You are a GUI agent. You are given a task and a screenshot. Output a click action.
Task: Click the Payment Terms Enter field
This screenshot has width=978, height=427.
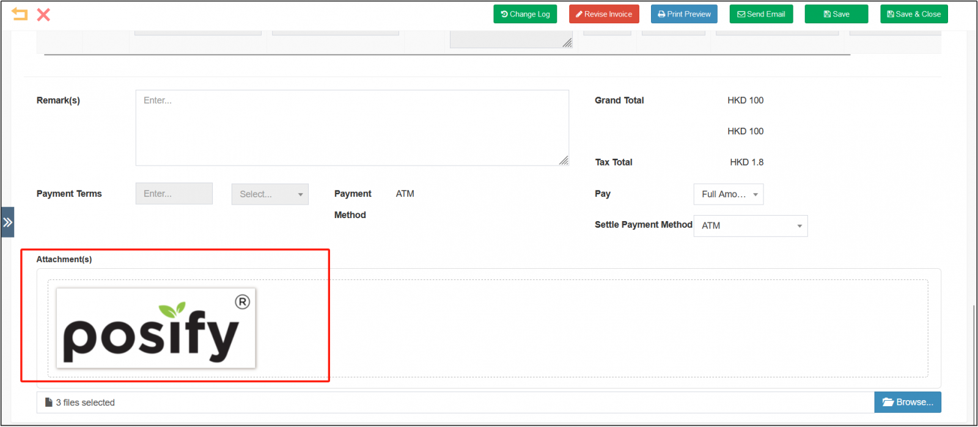[174, 194]
